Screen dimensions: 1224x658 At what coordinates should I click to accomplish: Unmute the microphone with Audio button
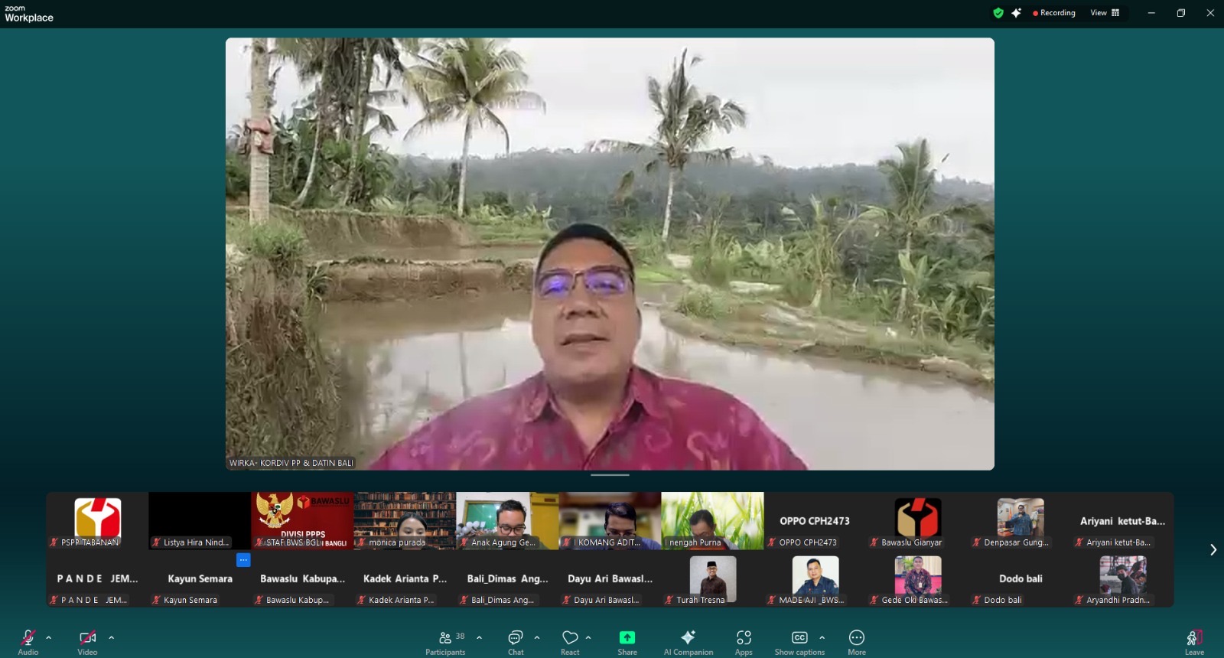[x=28, y=641]
